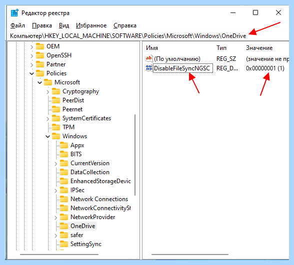This screenshot has height=265, width=294.
Task: Select the DataCollection tree label
Action: pos(90,172)
